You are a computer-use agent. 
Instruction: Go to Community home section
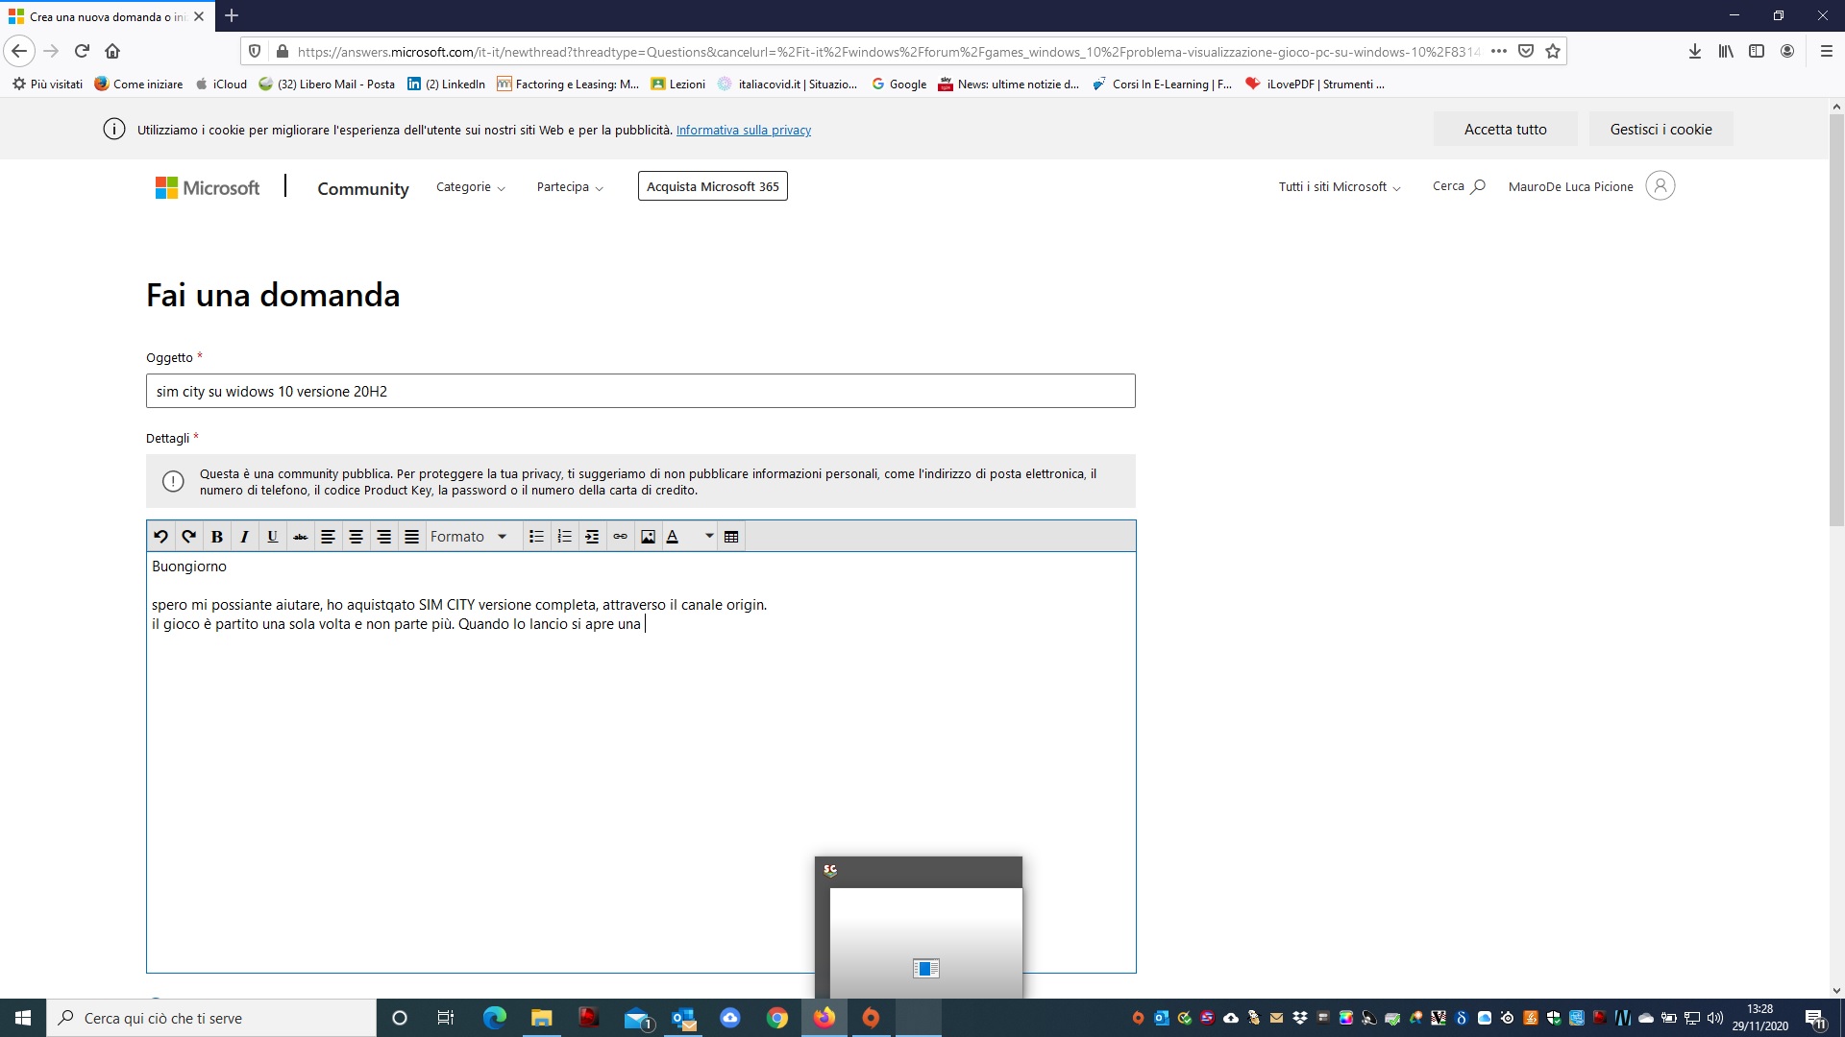tap(363, 188)
